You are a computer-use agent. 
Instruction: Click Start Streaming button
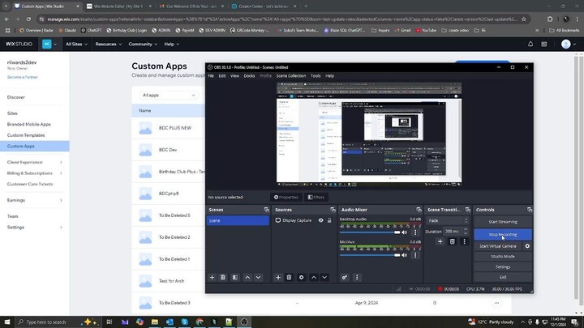click(x=503, y=222)
